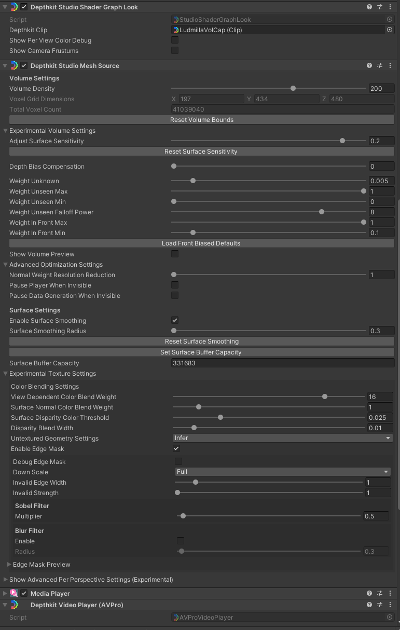Open help for Depthkit Video Player (AVPro)
This screenshot has width=400, height=630.
tap(369, 605)
